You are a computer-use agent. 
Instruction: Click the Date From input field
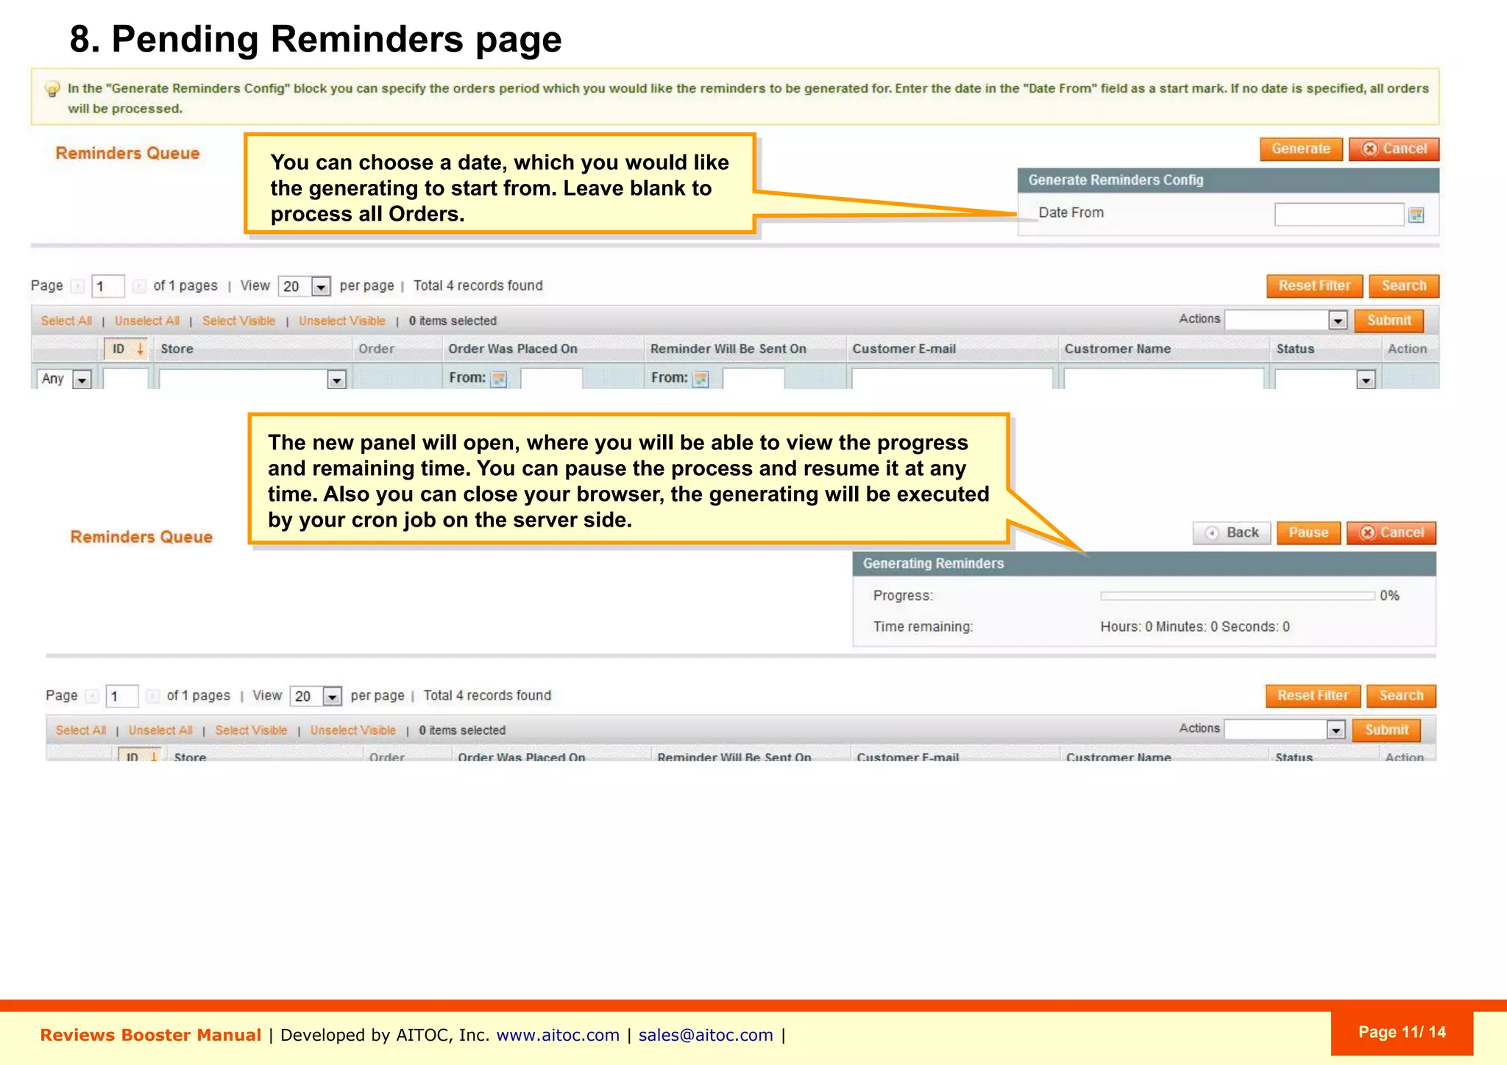tap(1339, 215)
